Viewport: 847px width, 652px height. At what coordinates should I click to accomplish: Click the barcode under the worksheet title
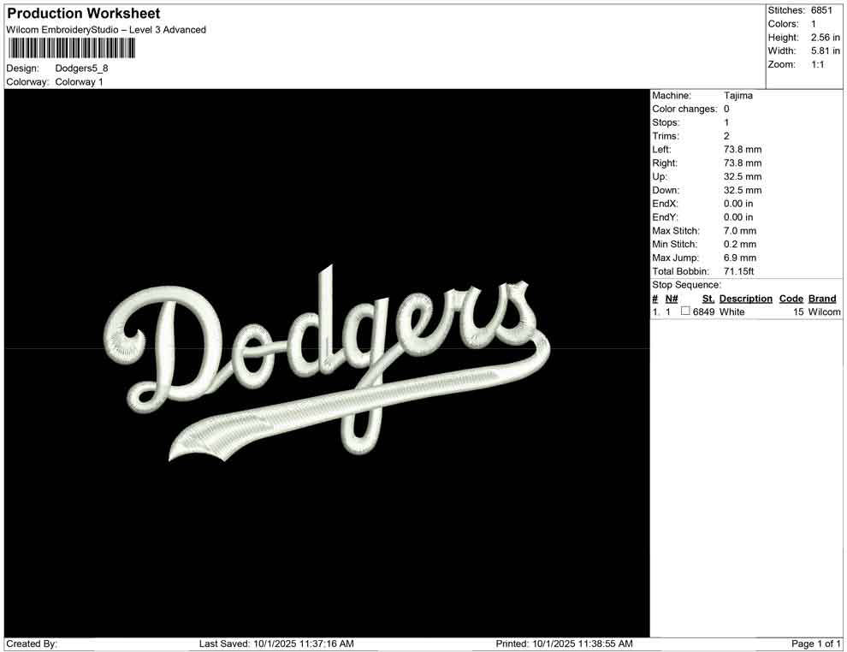71,48
